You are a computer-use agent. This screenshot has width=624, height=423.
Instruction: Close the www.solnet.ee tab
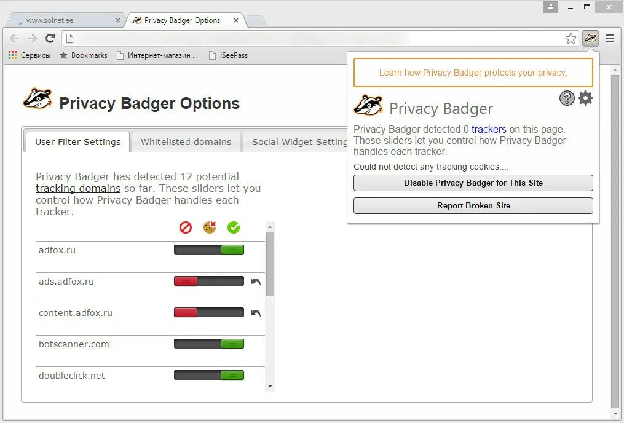118,20
